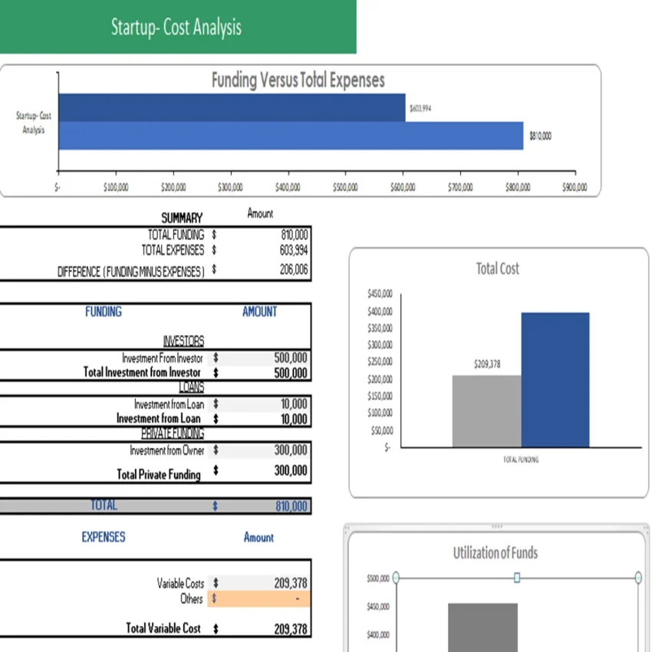Select the 'Total Cost' chart title
652x652 pixels.
pos(497,268)
